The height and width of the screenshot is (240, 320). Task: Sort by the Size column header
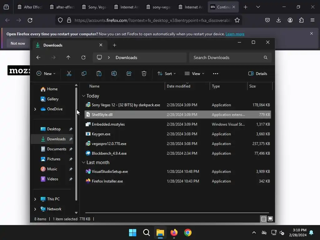[260, 86]
